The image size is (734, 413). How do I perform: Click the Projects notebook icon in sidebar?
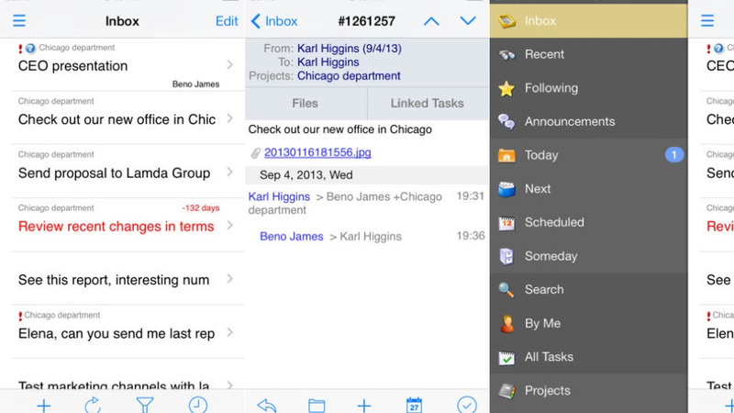[x=506, y=391]
